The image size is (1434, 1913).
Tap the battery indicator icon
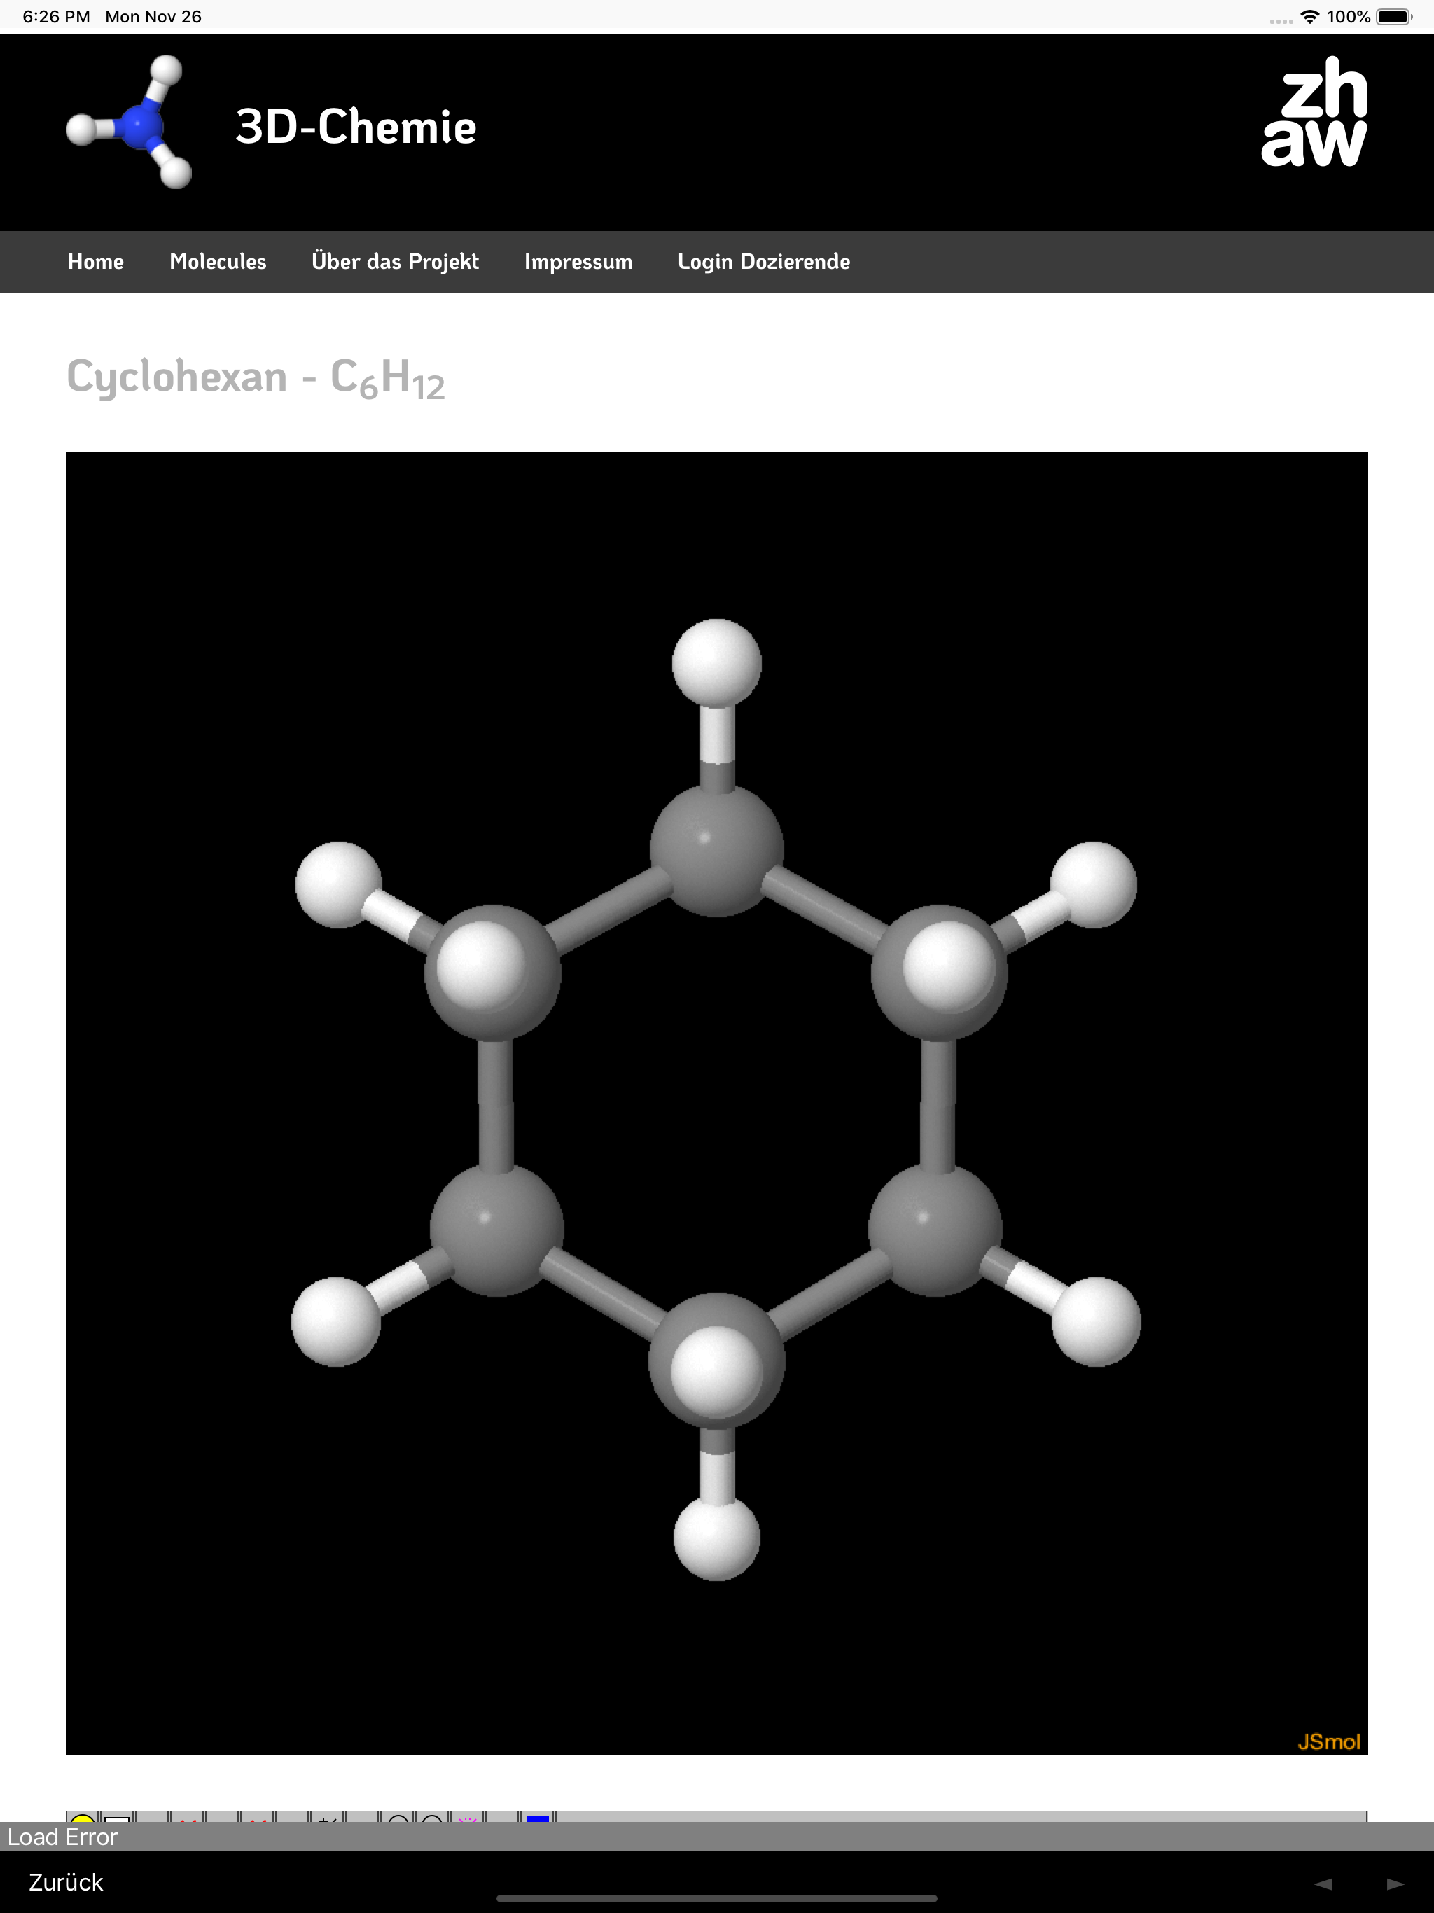[x=1393, y=16]
